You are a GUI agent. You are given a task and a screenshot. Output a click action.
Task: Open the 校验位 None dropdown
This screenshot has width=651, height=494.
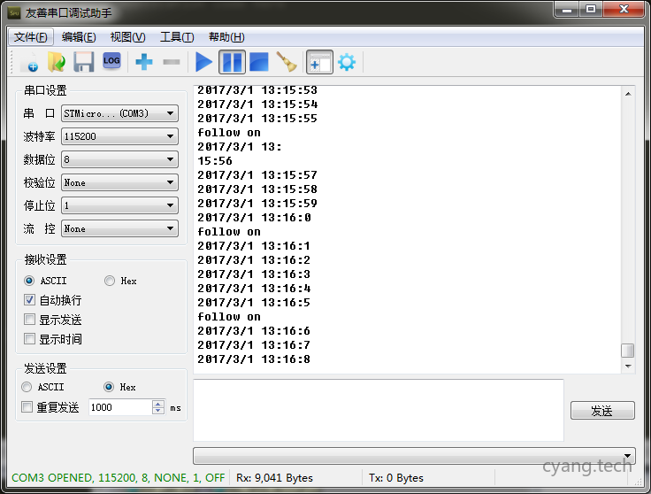(x=119, y=182)
